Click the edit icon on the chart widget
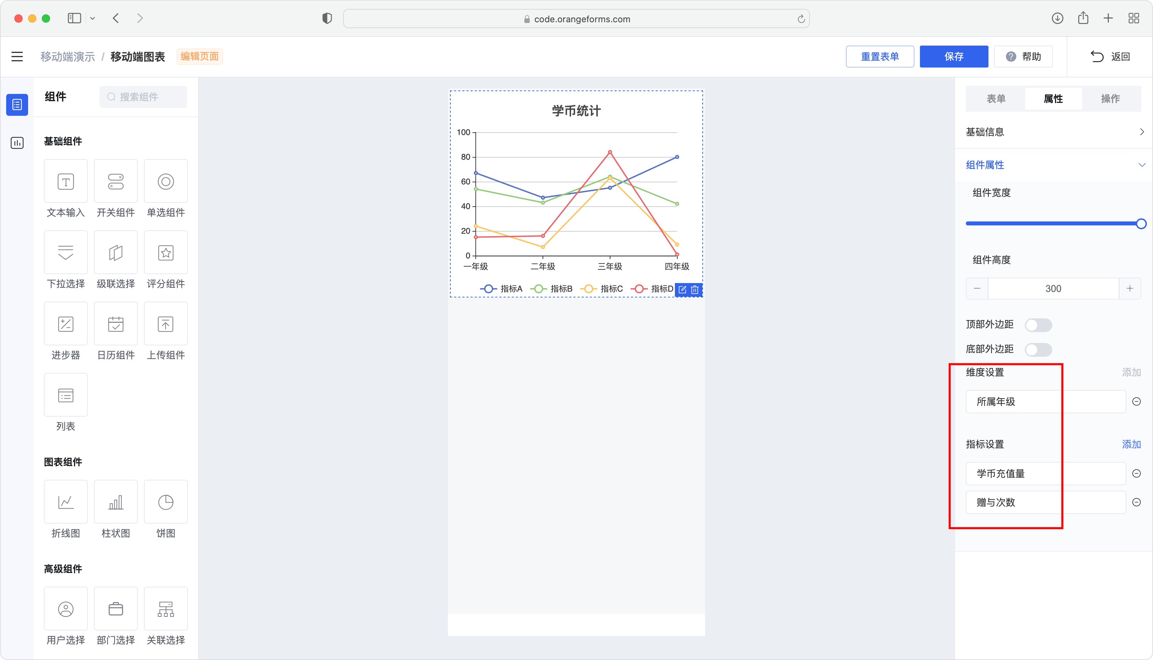This screenshot has width=1153, height=660. click(682, 290)
